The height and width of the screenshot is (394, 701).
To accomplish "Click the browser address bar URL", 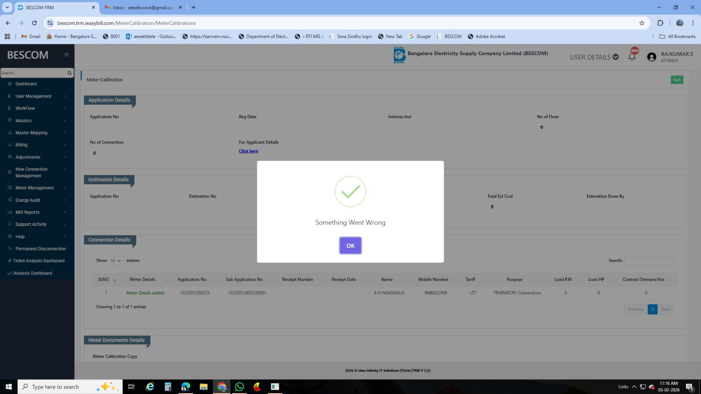I will (127, 23).
